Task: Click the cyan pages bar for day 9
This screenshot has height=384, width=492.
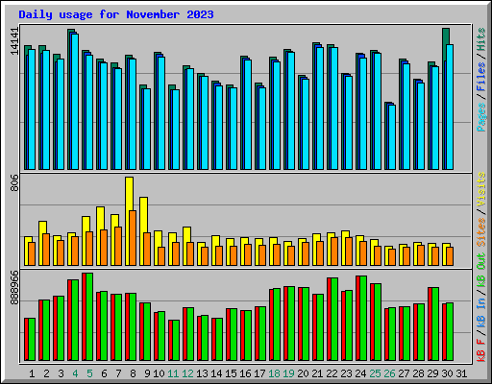Action: 147,129
